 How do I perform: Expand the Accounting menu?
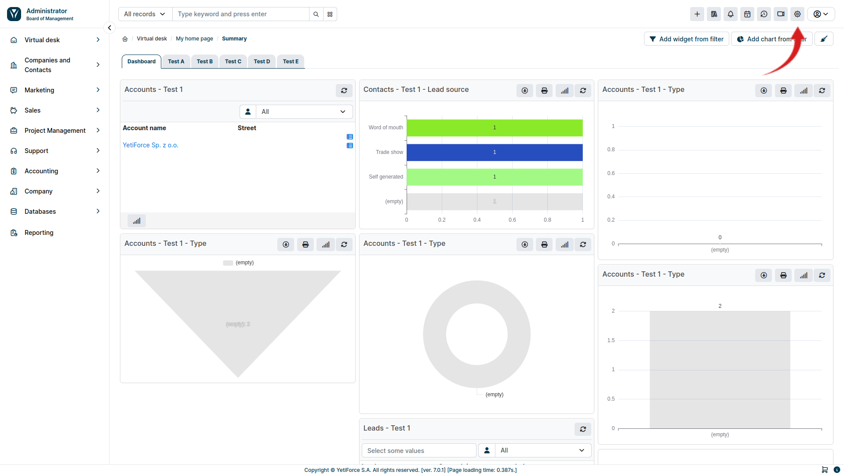click(55, 171)
